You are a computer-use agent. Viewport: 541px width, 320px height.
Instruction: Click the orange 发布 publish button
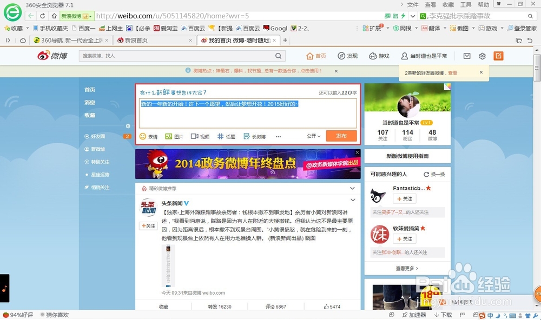click(341, 136)
